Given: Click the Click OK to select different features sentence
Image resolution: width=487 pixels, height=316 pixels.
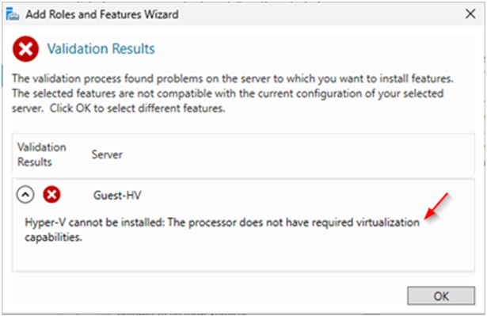Looking at the screenshot, I should 138,109.
